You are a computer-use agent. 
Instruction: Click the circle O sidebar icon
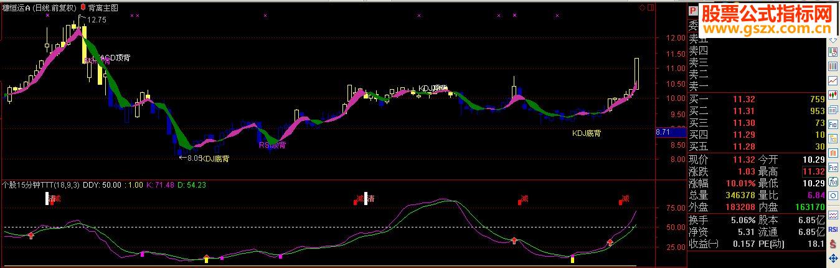(x=833, y=195)
